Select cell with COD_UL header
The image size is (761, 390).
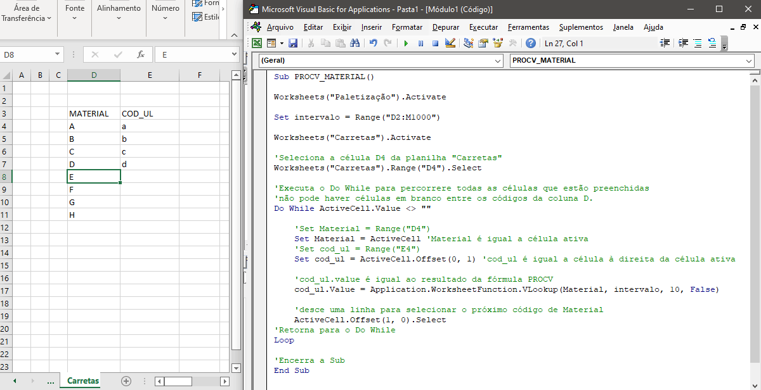click(150, 114)
